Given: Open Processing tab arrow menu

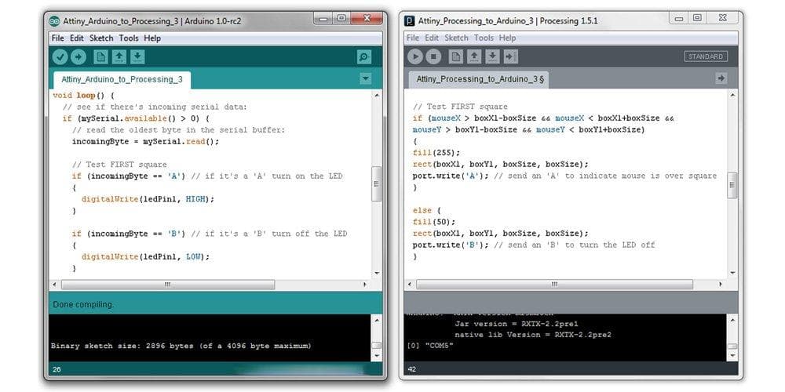Looking at the screenshot, I should (x=721, y=78).
